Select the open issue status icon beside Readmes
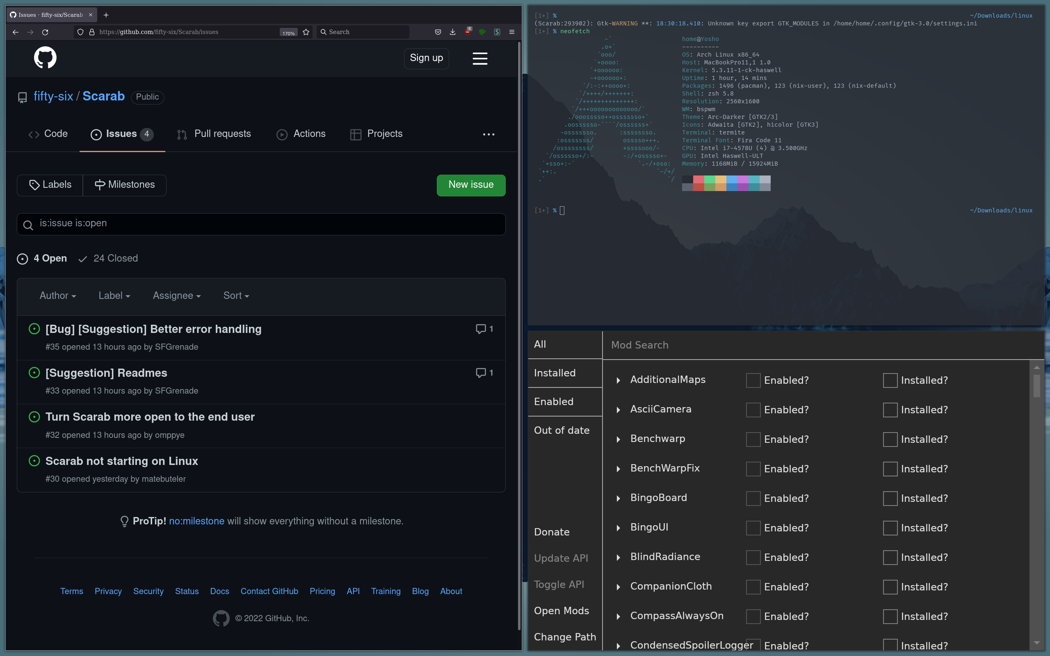Viewport: 1050px width, 656px height. click(x=34, y=372)
